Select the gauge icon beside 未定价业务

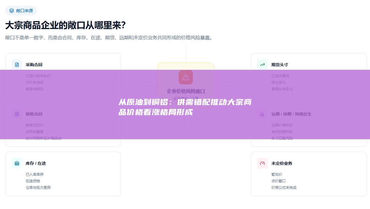click(262, 163)
